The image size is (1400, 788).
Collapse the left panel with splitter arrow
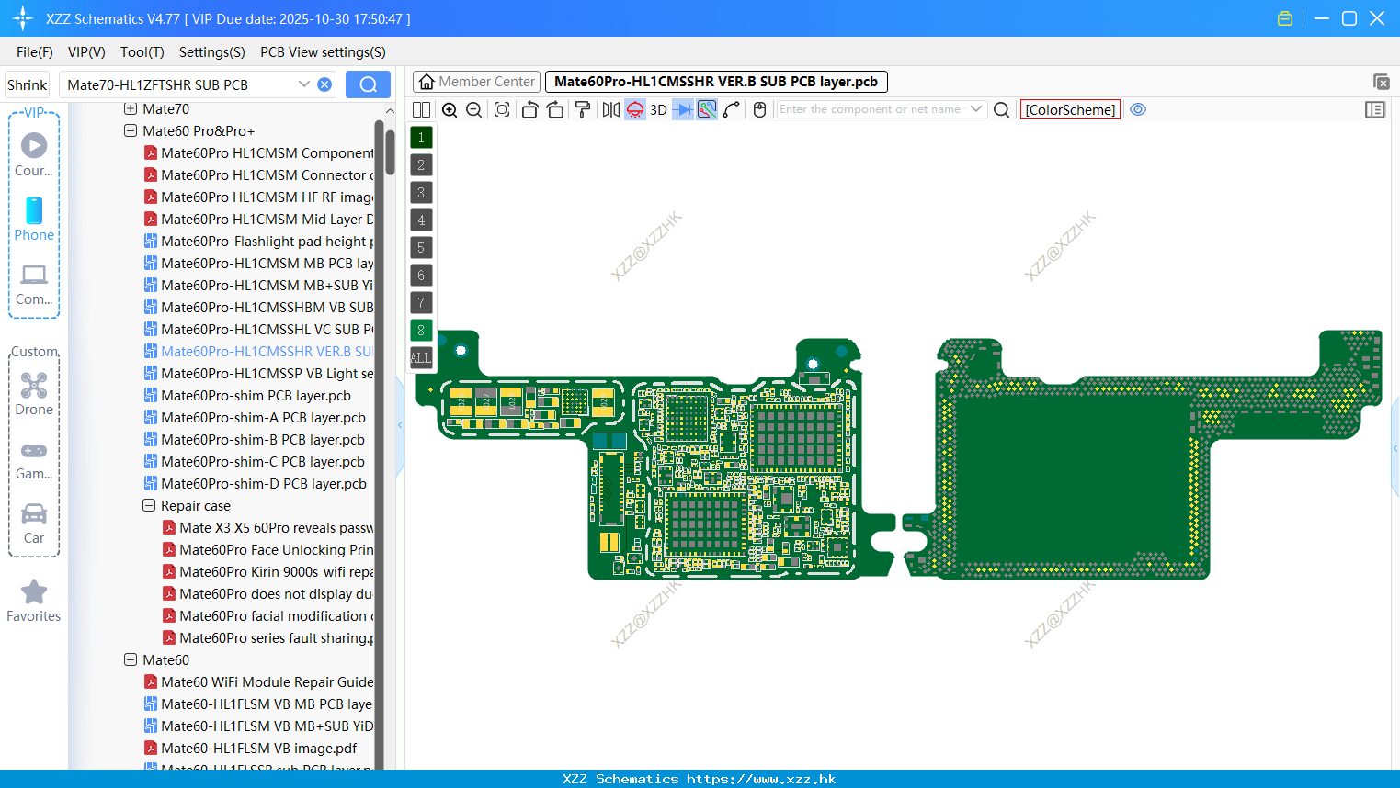click(400, 425)
